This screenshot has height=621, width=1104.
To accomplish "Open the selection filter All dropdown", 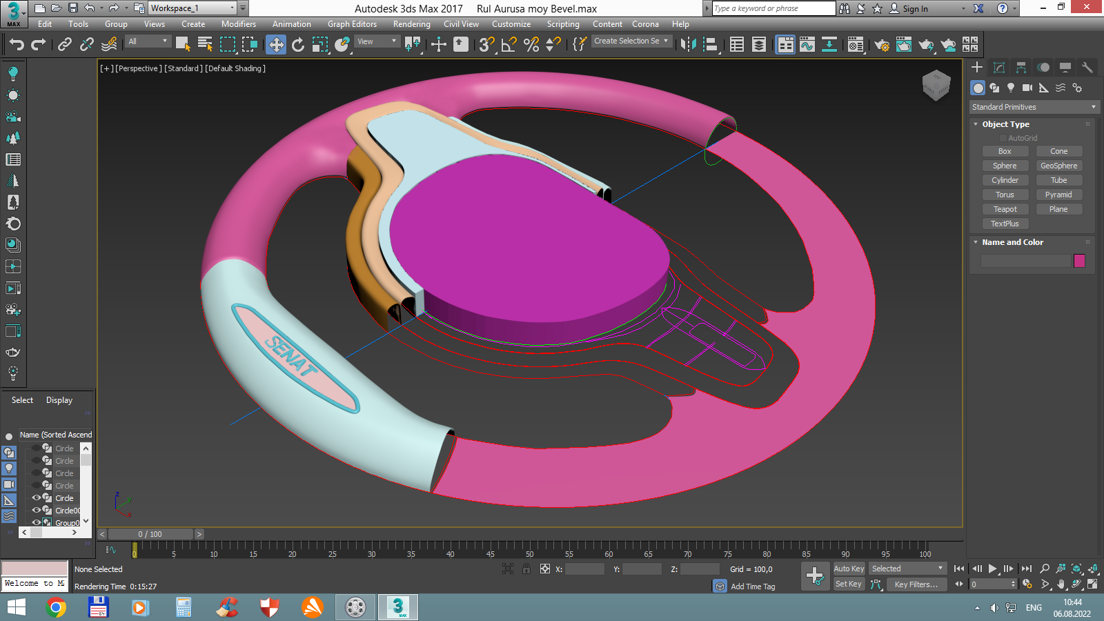I will coord(148,41).
